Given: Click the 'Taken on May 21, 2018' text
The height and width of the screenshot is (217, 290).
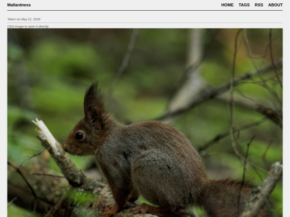Looking at the screenshot, I should 24,19.
